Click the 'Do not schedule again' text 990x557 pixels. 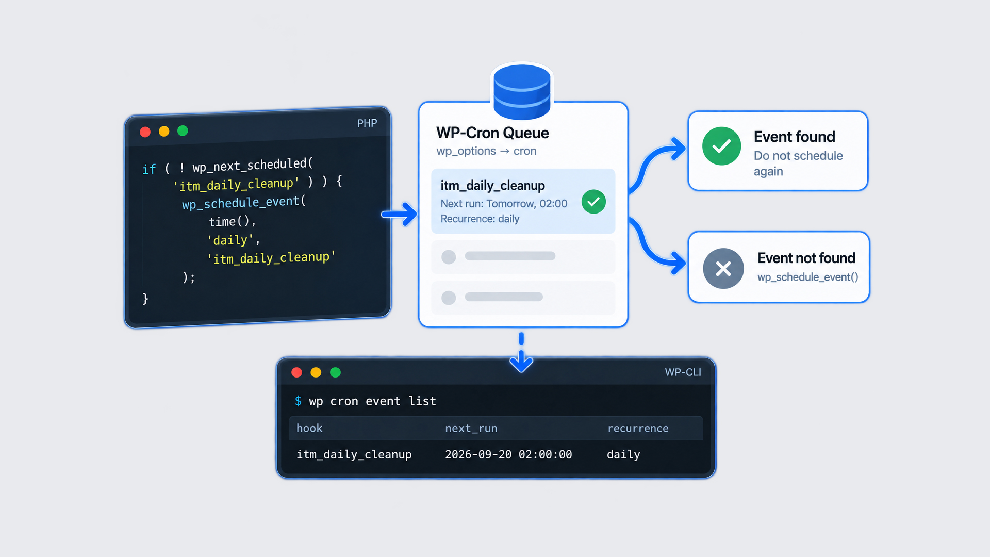(798, 163)
